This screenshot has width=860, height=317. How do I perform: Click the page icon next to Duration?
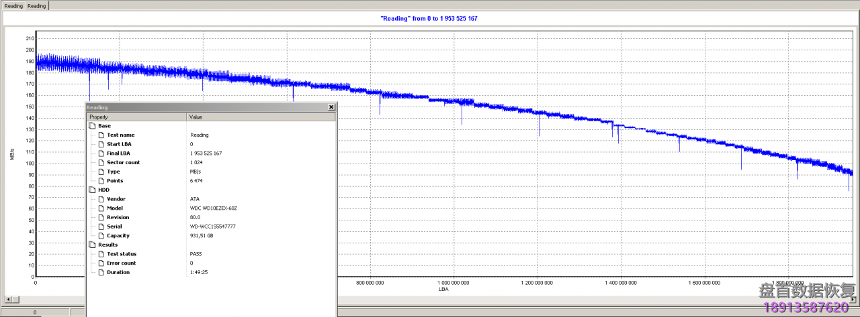tap(101, 272)
